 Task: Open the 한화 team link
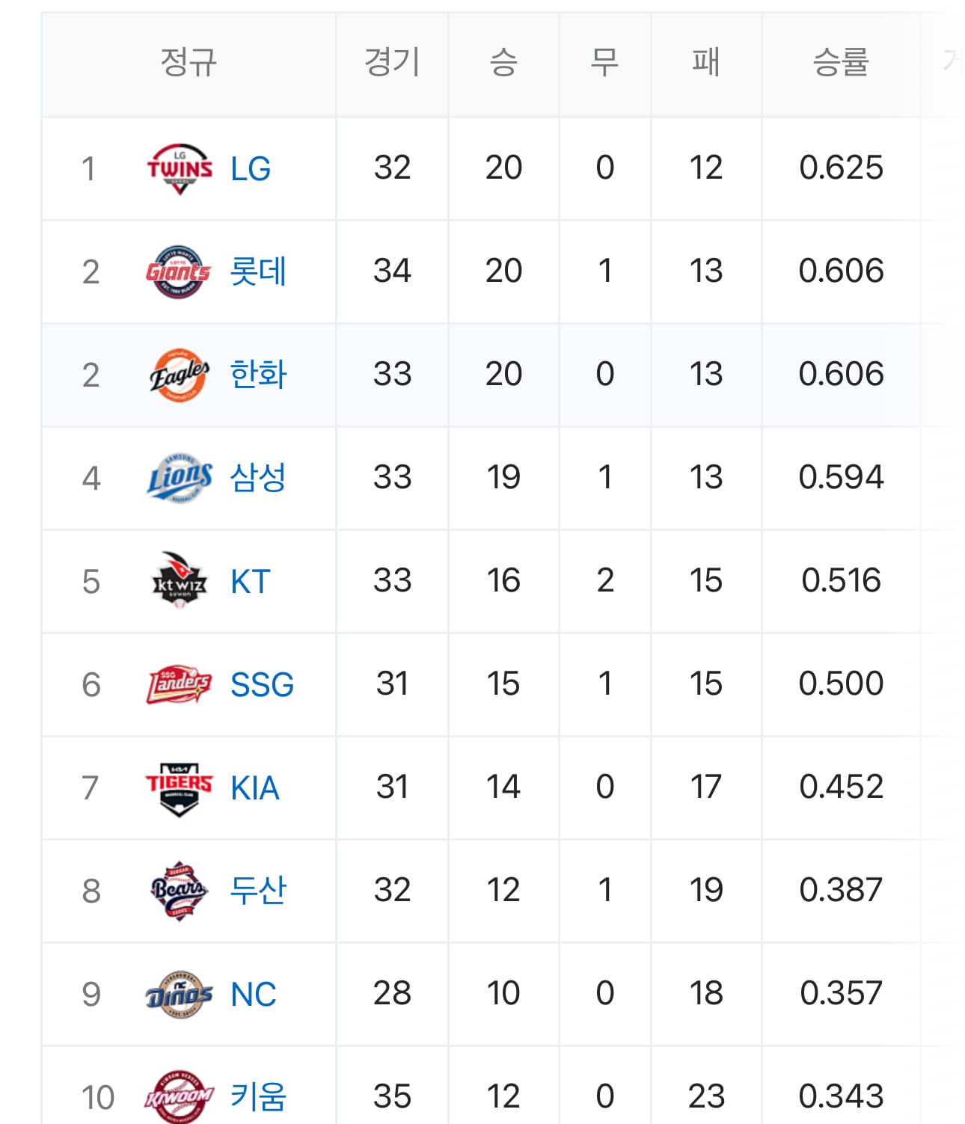(258, 375)
